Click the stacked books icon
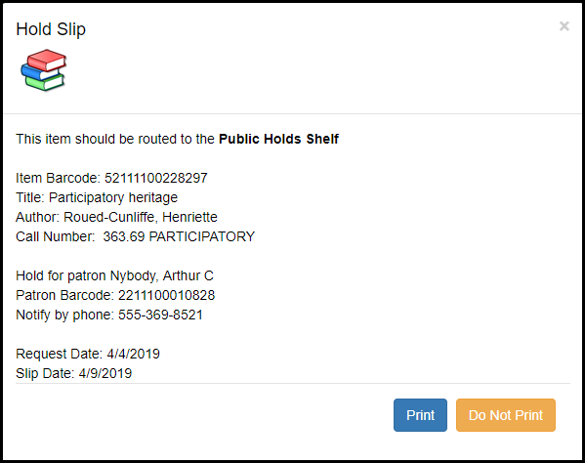The image size is (585, 463). pos(44,70)
